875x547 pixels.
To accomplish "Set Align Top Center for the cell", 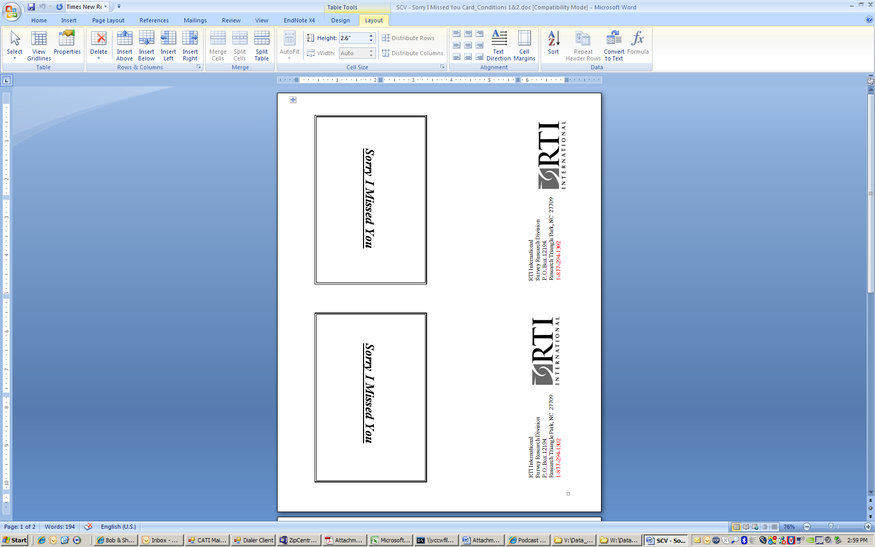I will tap(468, 34).
